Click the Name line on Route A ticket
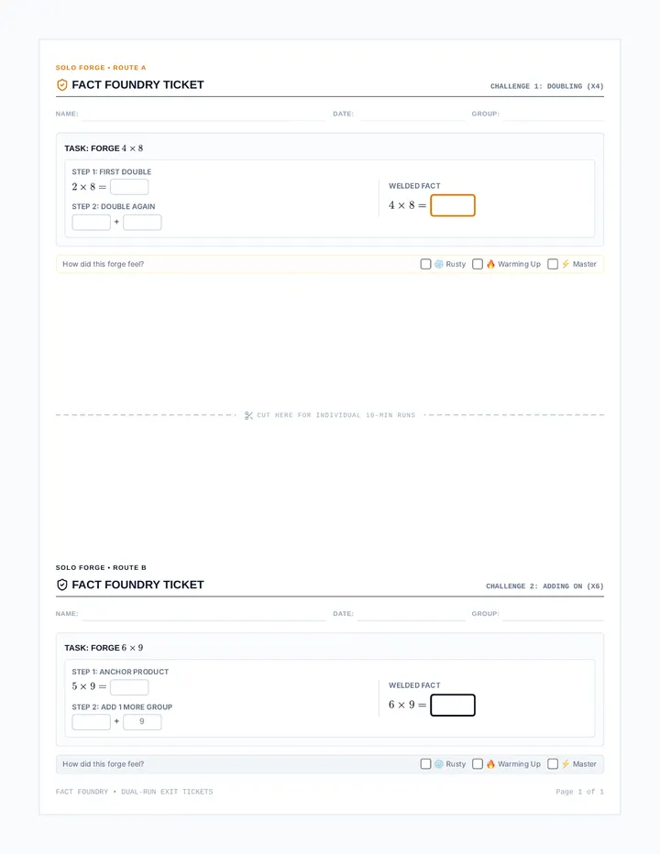Viewport: 660px width, 854px height. (203, 115)
